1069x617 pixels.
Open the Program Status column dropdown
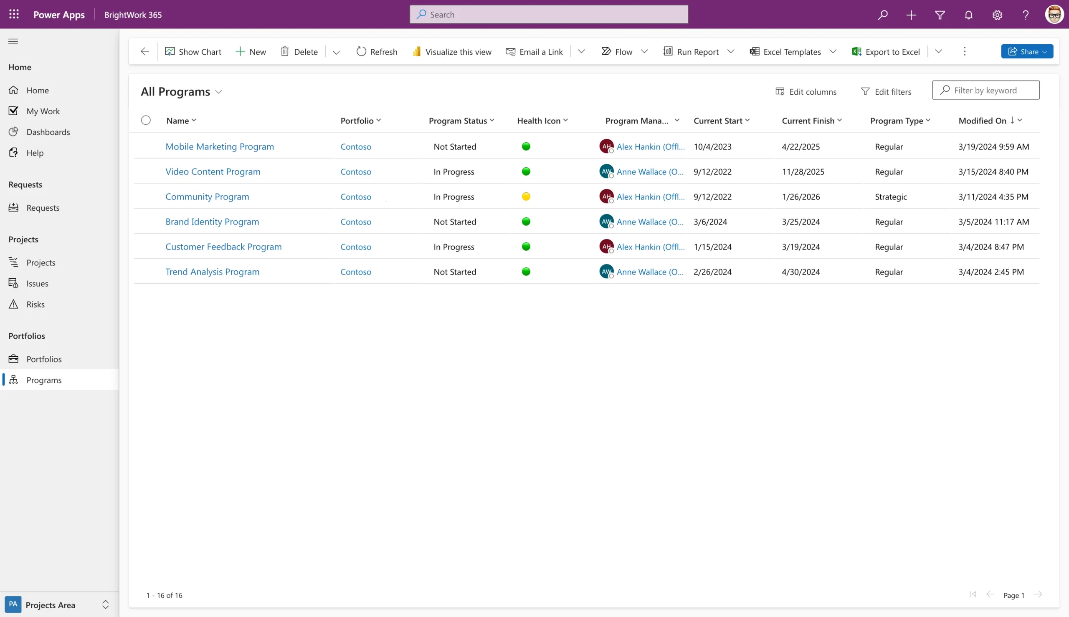(492, 120)
